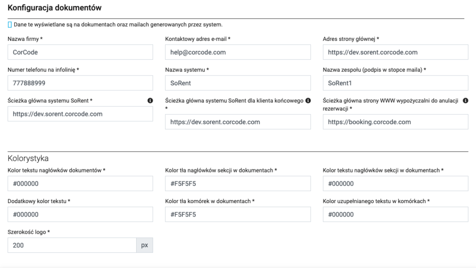
Task: Click the Numer telefonu na infolinię field
Action: tap(80, 83)
